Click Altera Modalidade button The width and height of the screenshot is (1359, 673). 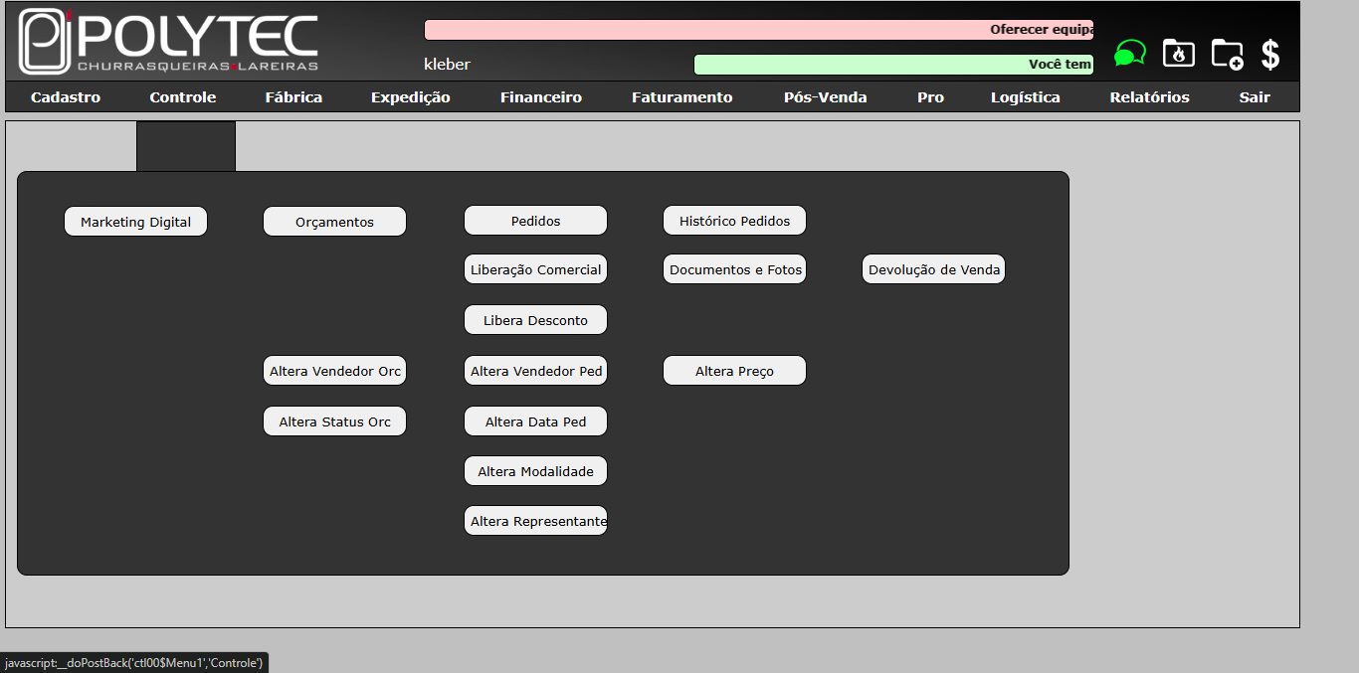(x=535, y=471)
